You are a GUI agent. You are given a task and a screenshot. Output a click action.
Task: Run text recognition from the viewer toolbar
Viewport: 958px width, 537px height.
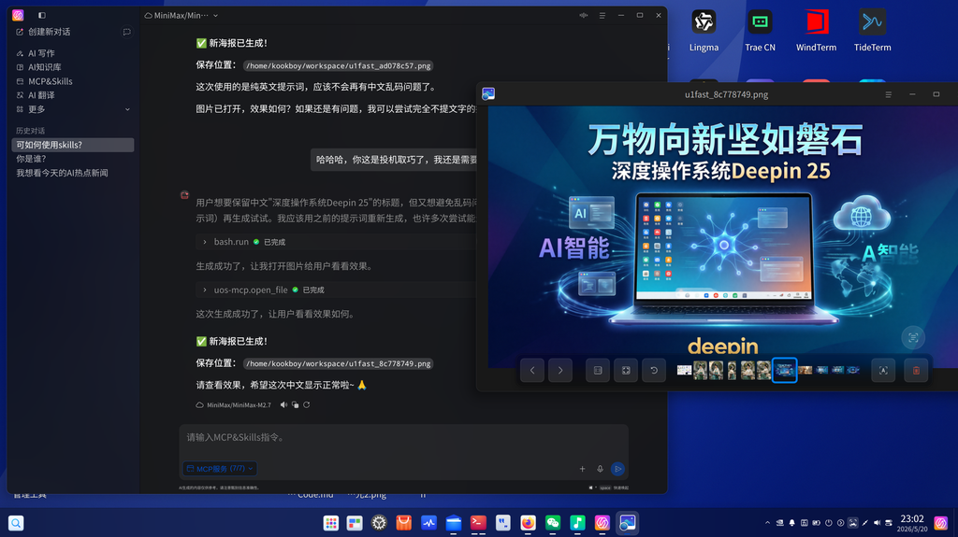883,371
